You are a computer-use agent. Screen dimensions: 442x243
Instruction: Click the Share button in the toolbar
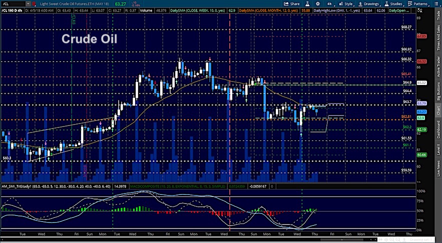[291, 3]
